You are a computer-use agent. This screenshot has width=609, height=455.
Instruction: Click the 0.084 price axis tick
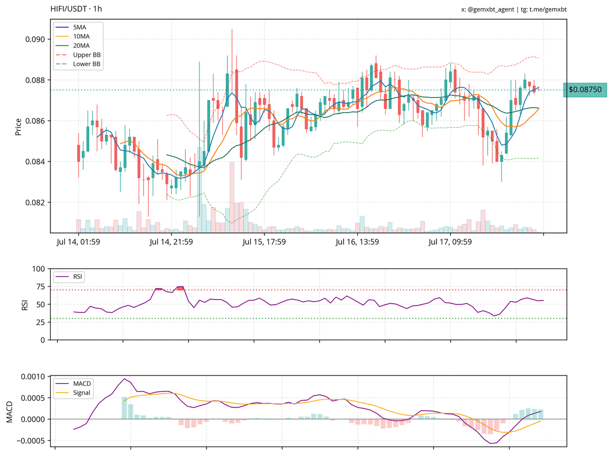36,161
